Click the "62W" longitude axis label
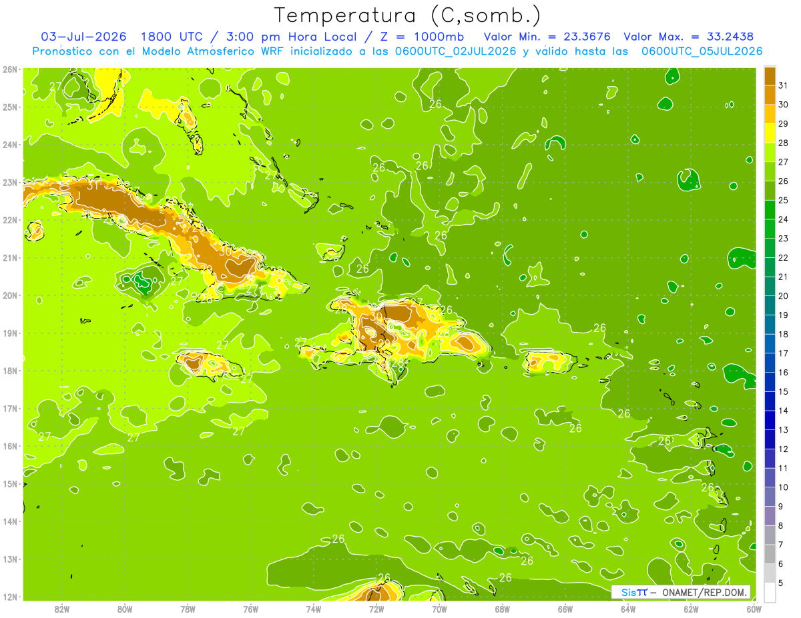The image size is (801, 618). click(x=692, y=609)
